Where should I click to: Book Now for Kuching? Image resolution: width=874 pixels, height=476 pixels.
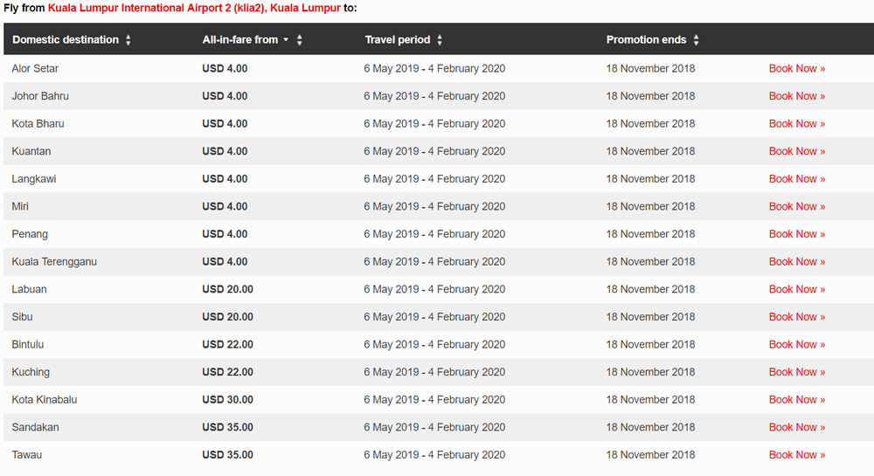pyautogui.click(x=796, y=372)
